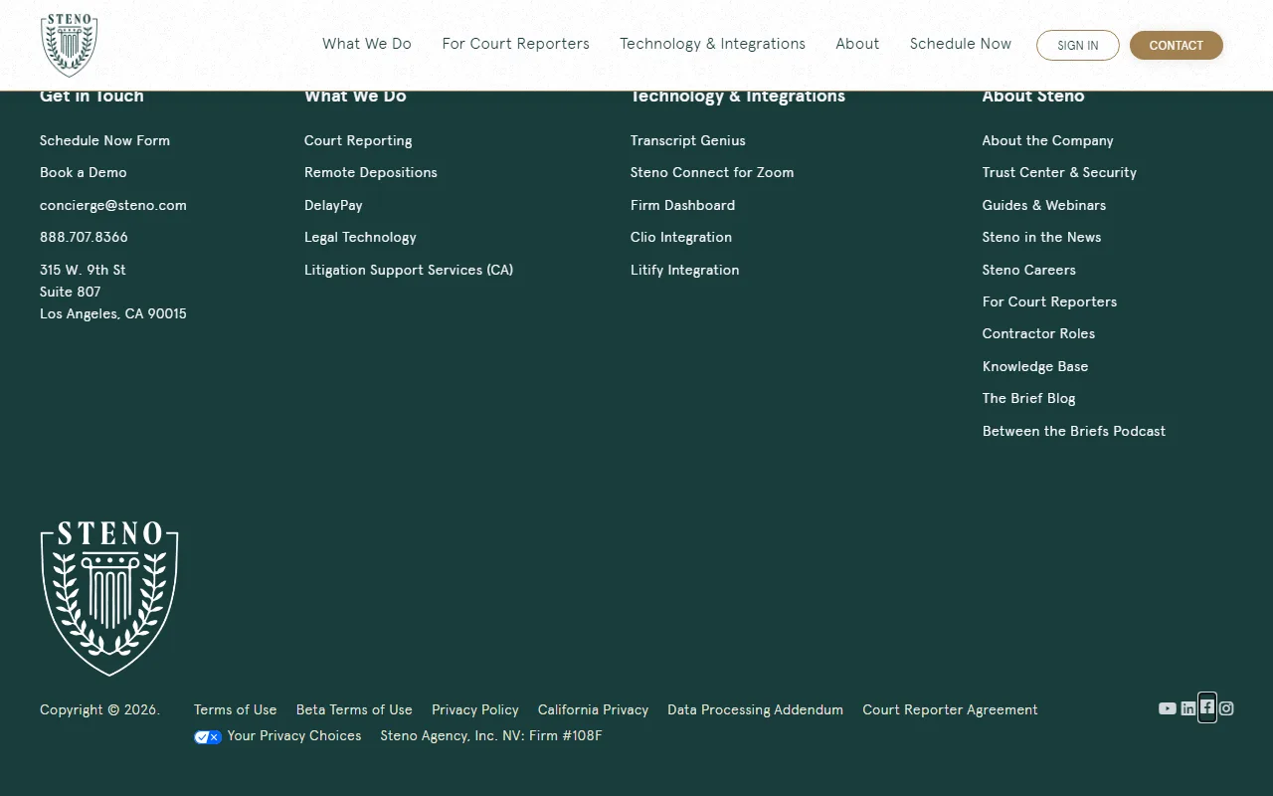Screen dimensions: 1273x796
Task: Open the Steno Careers page
Action: point(1029,270)
